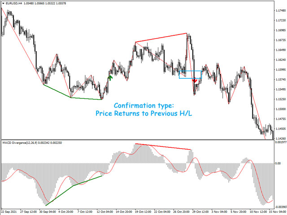
Task: Click price level 1.15995 on the axis
Action: pos(281,70)
